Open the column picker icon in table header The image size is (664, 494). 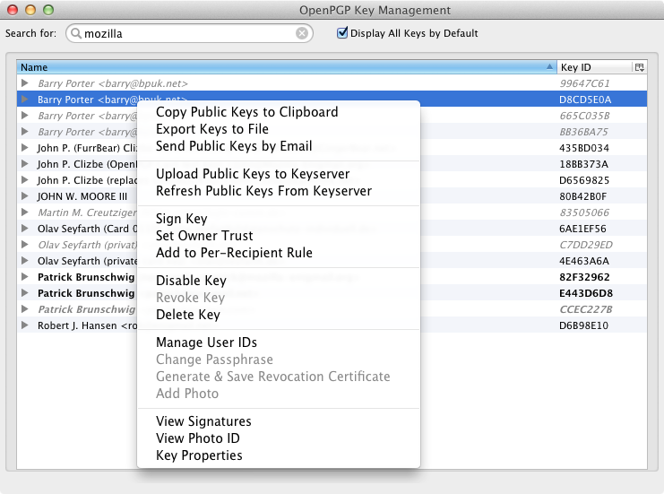coord(639,67)
